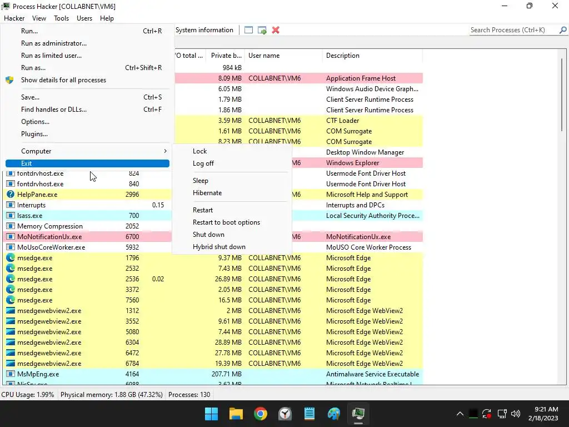Image resolution: width=569 pixels, height=427 pixels.
Task: Click the volume speaker tray icon
Action: (x=516, y=414)
